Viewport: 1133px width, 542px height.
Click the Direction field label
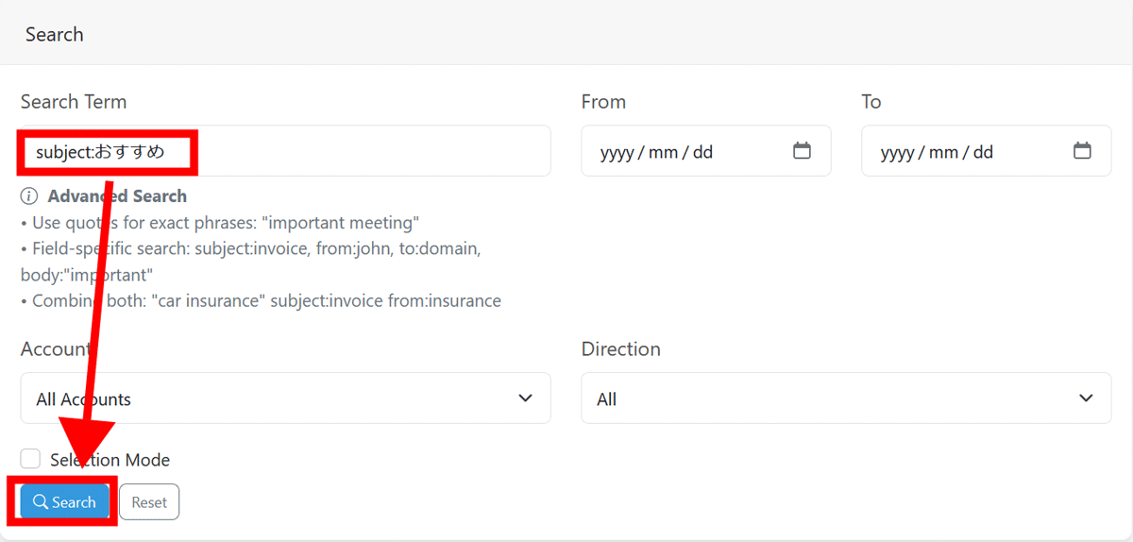coord(620,348)
